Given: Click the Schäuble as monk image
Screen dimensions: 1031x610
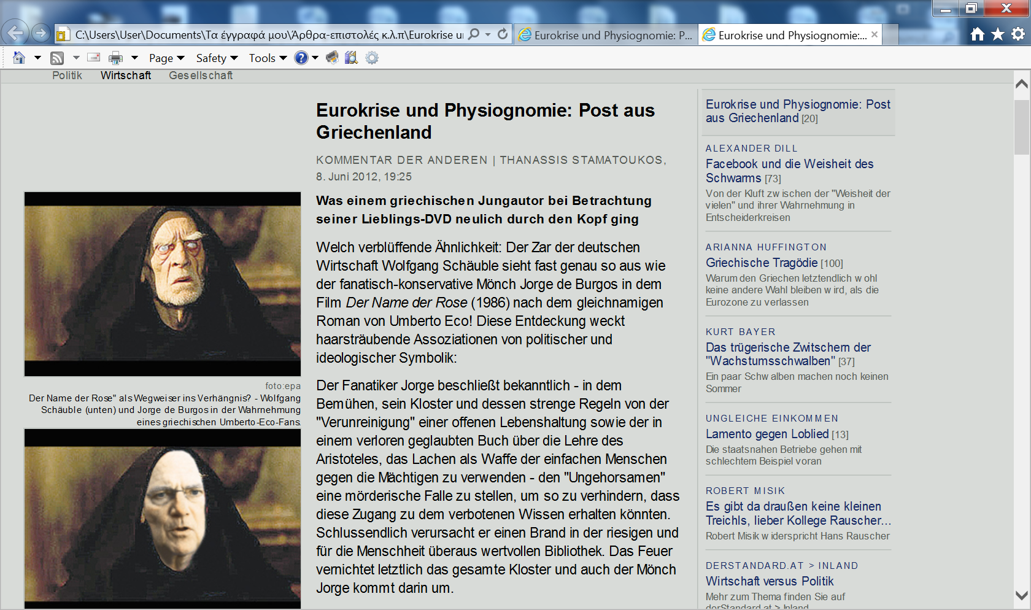Looking at the screenshot, I should (x=163, y=519).
